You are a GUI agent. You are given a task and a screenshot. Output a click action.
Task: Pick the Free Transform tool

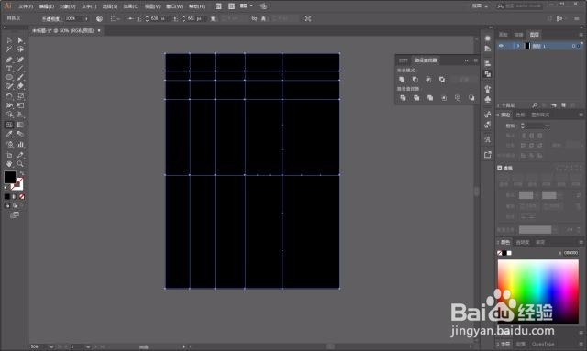click(x=20, y=105)
